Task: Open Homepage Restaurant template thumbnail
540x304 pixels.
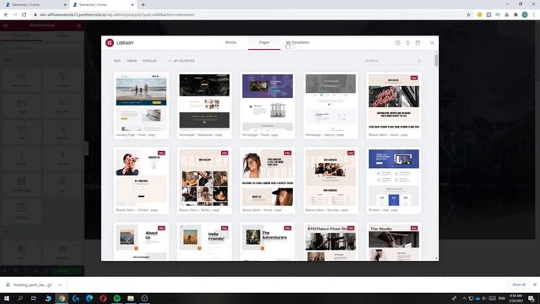Action: (x=204, y=102)
